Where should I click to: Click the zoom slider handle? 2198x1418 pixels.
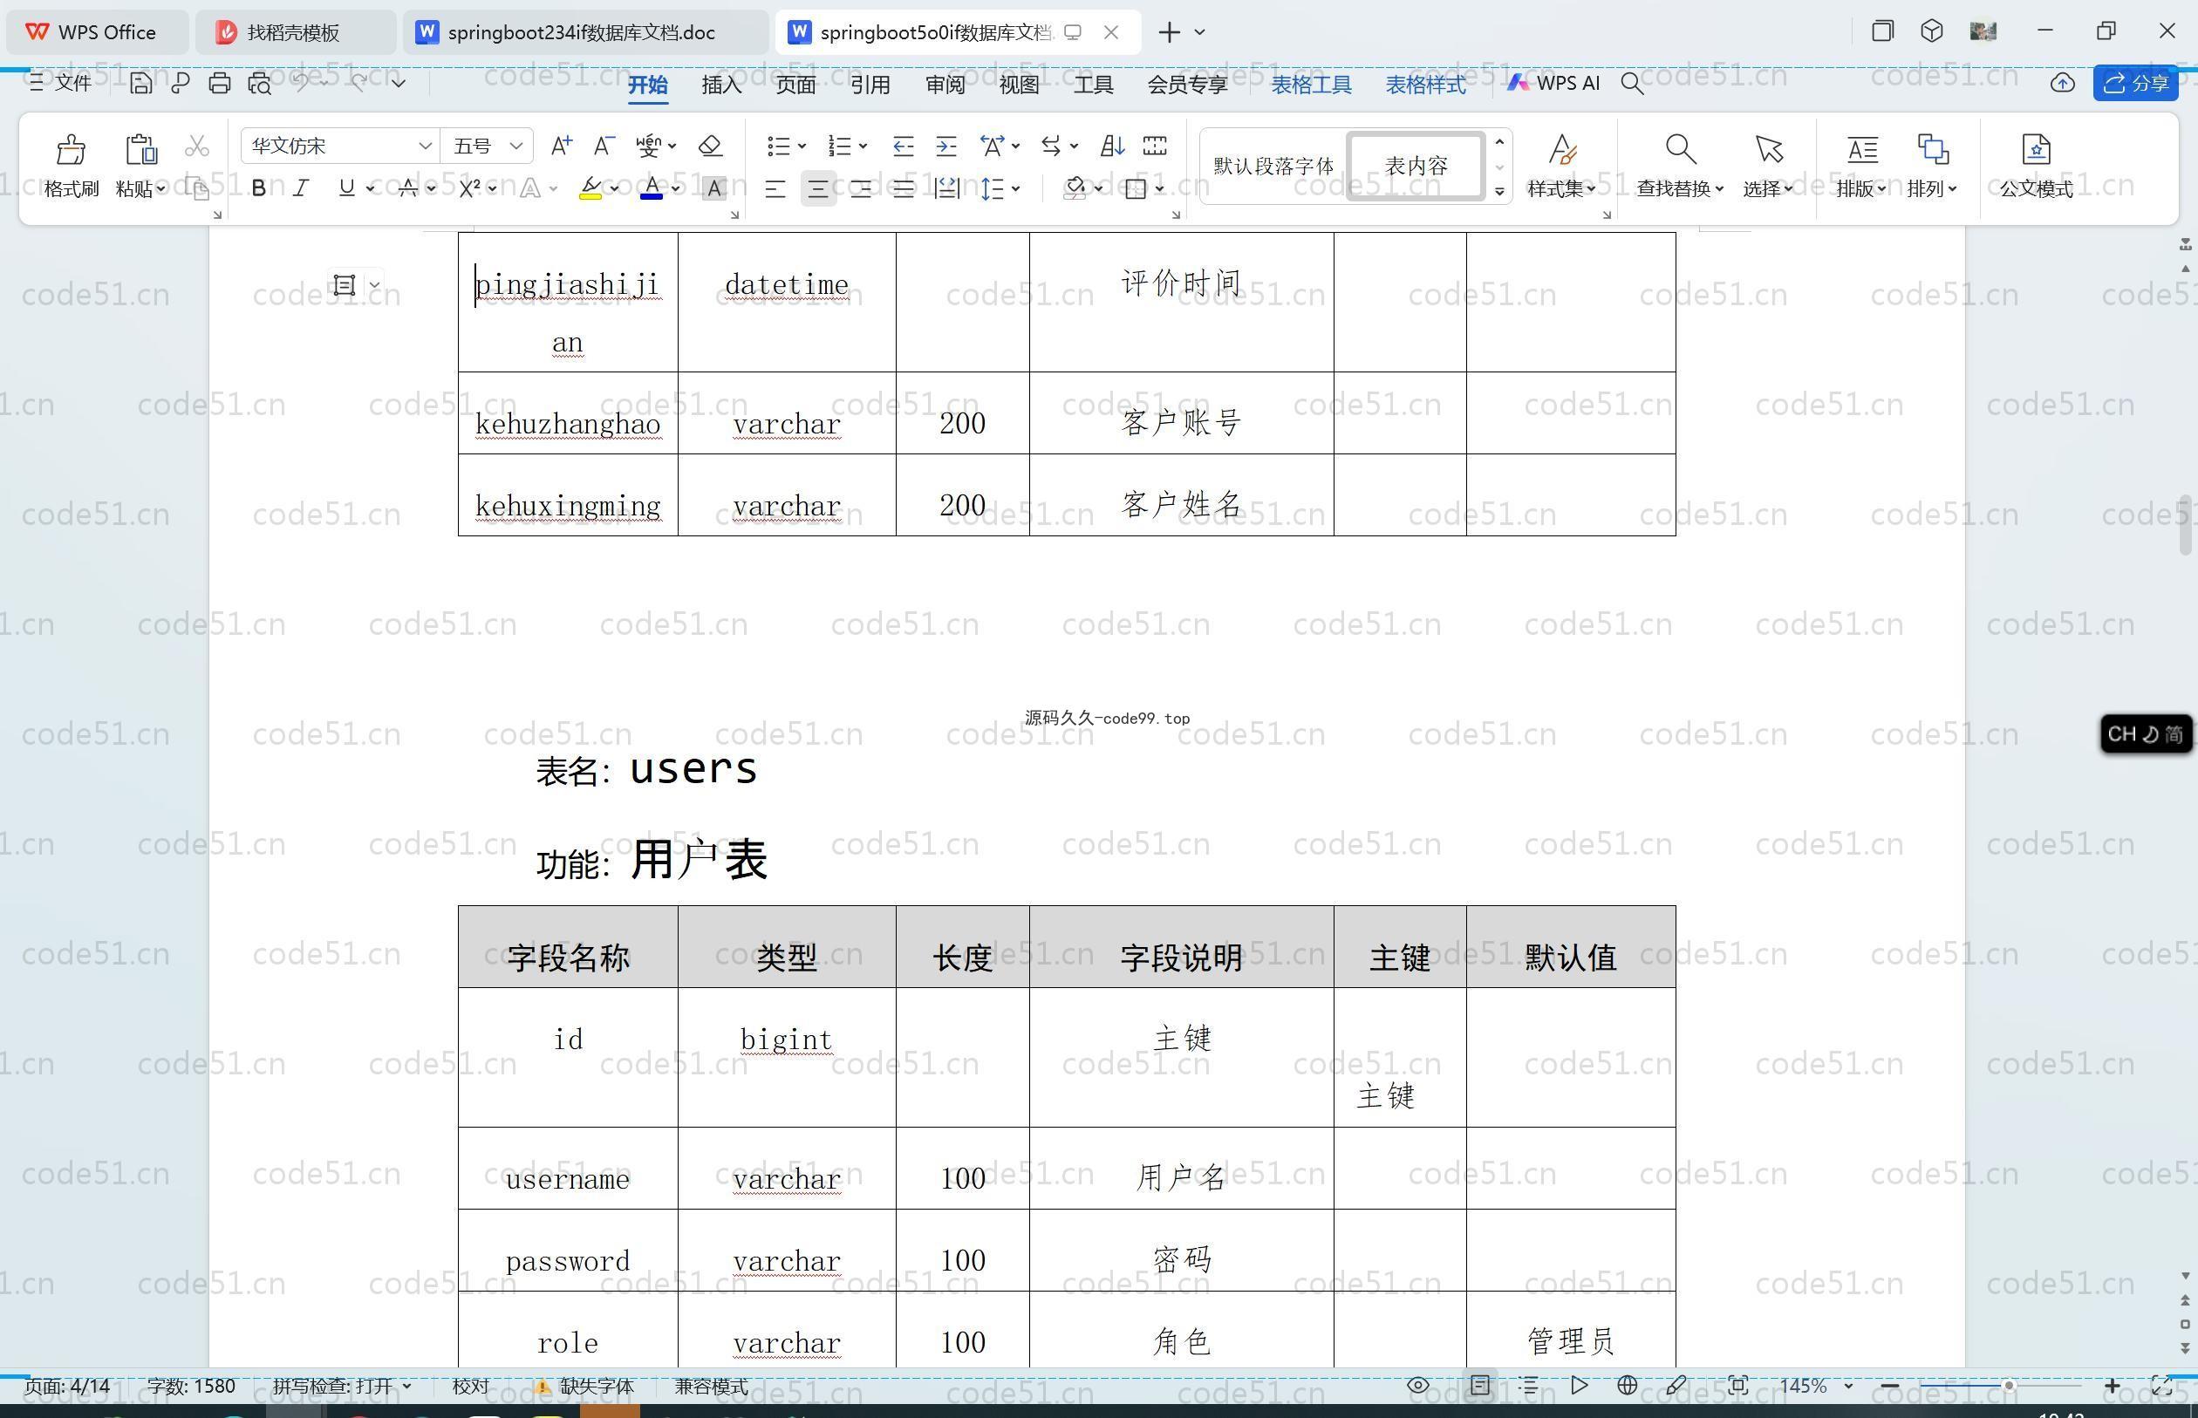click(2009, 1385)
